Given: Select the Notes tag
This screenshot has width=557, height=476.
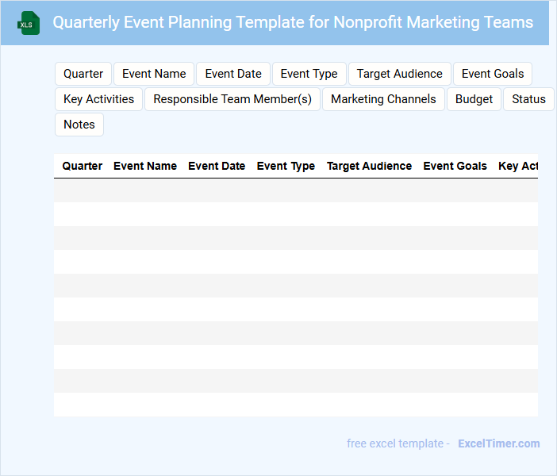Looking at the screenshot, I should pos(79,125).
